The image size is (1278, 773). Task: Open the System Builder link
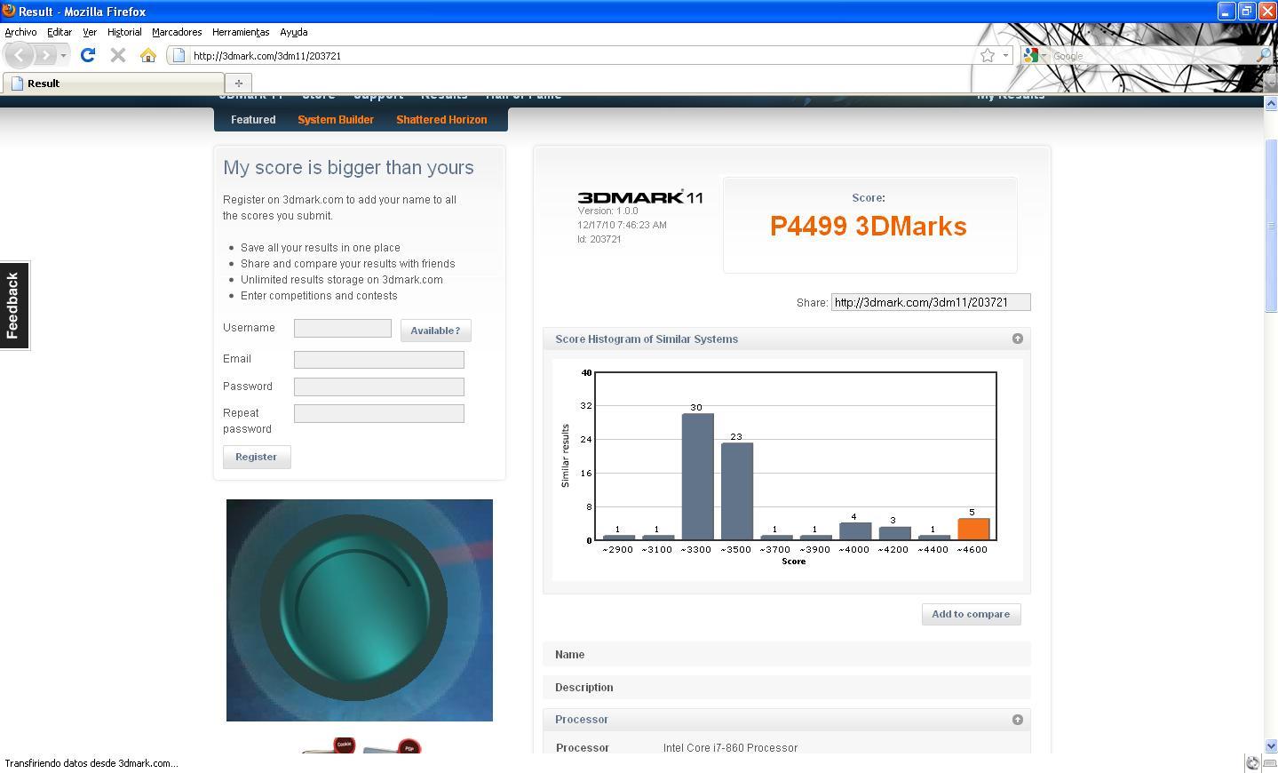(x=336, y=119)
